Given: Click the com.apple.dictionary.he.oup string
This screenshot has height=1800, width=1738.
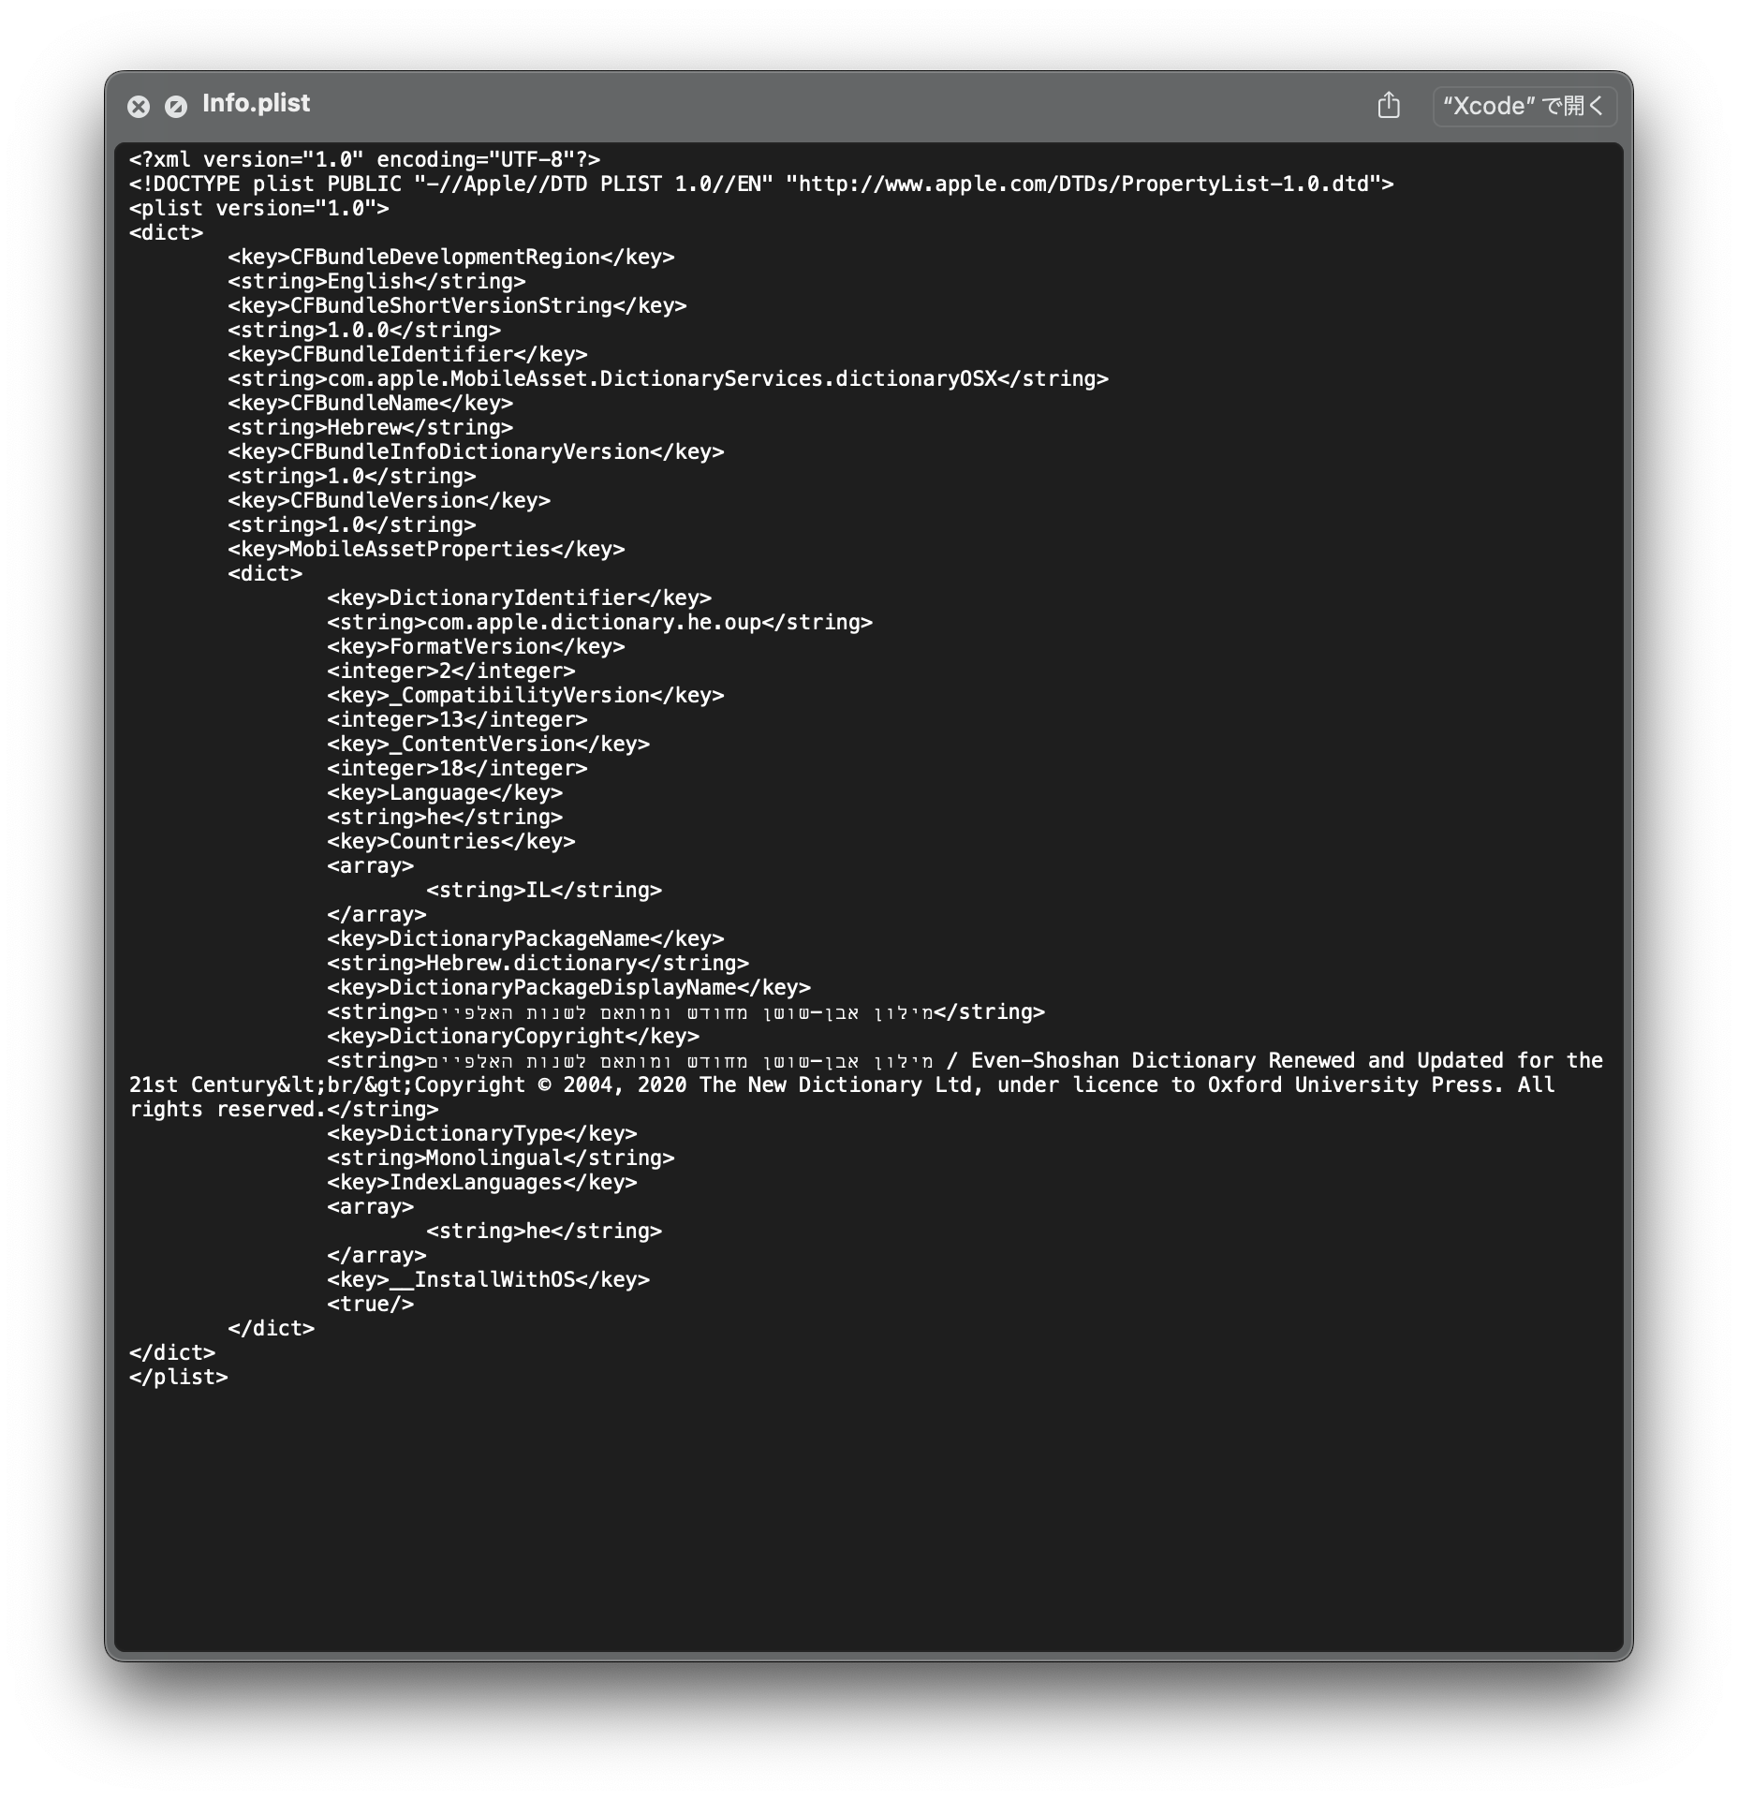Looking at the screenshot, I should (x=600, y=622).
